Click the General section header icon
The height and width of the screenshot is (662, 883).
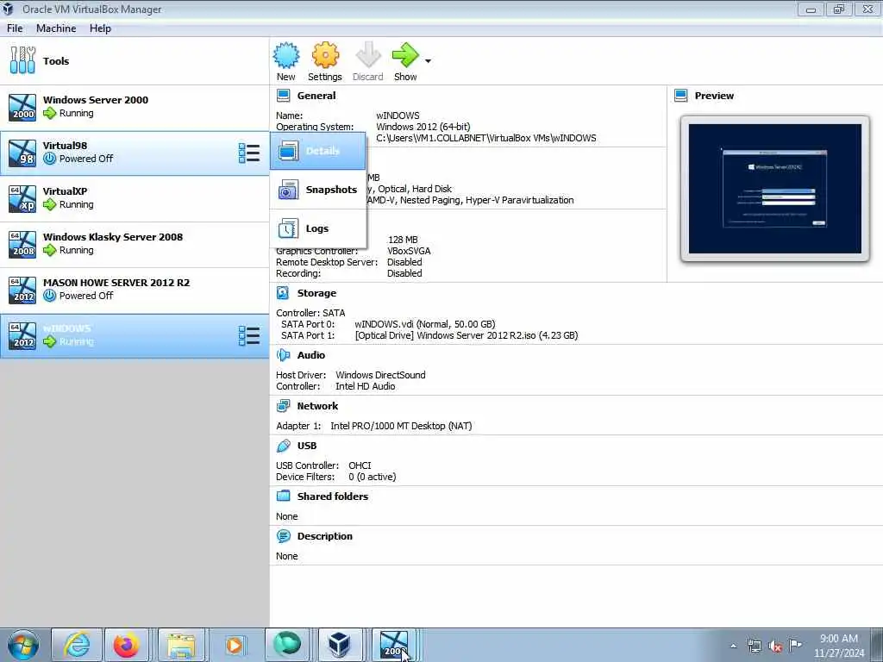[283, 96]
